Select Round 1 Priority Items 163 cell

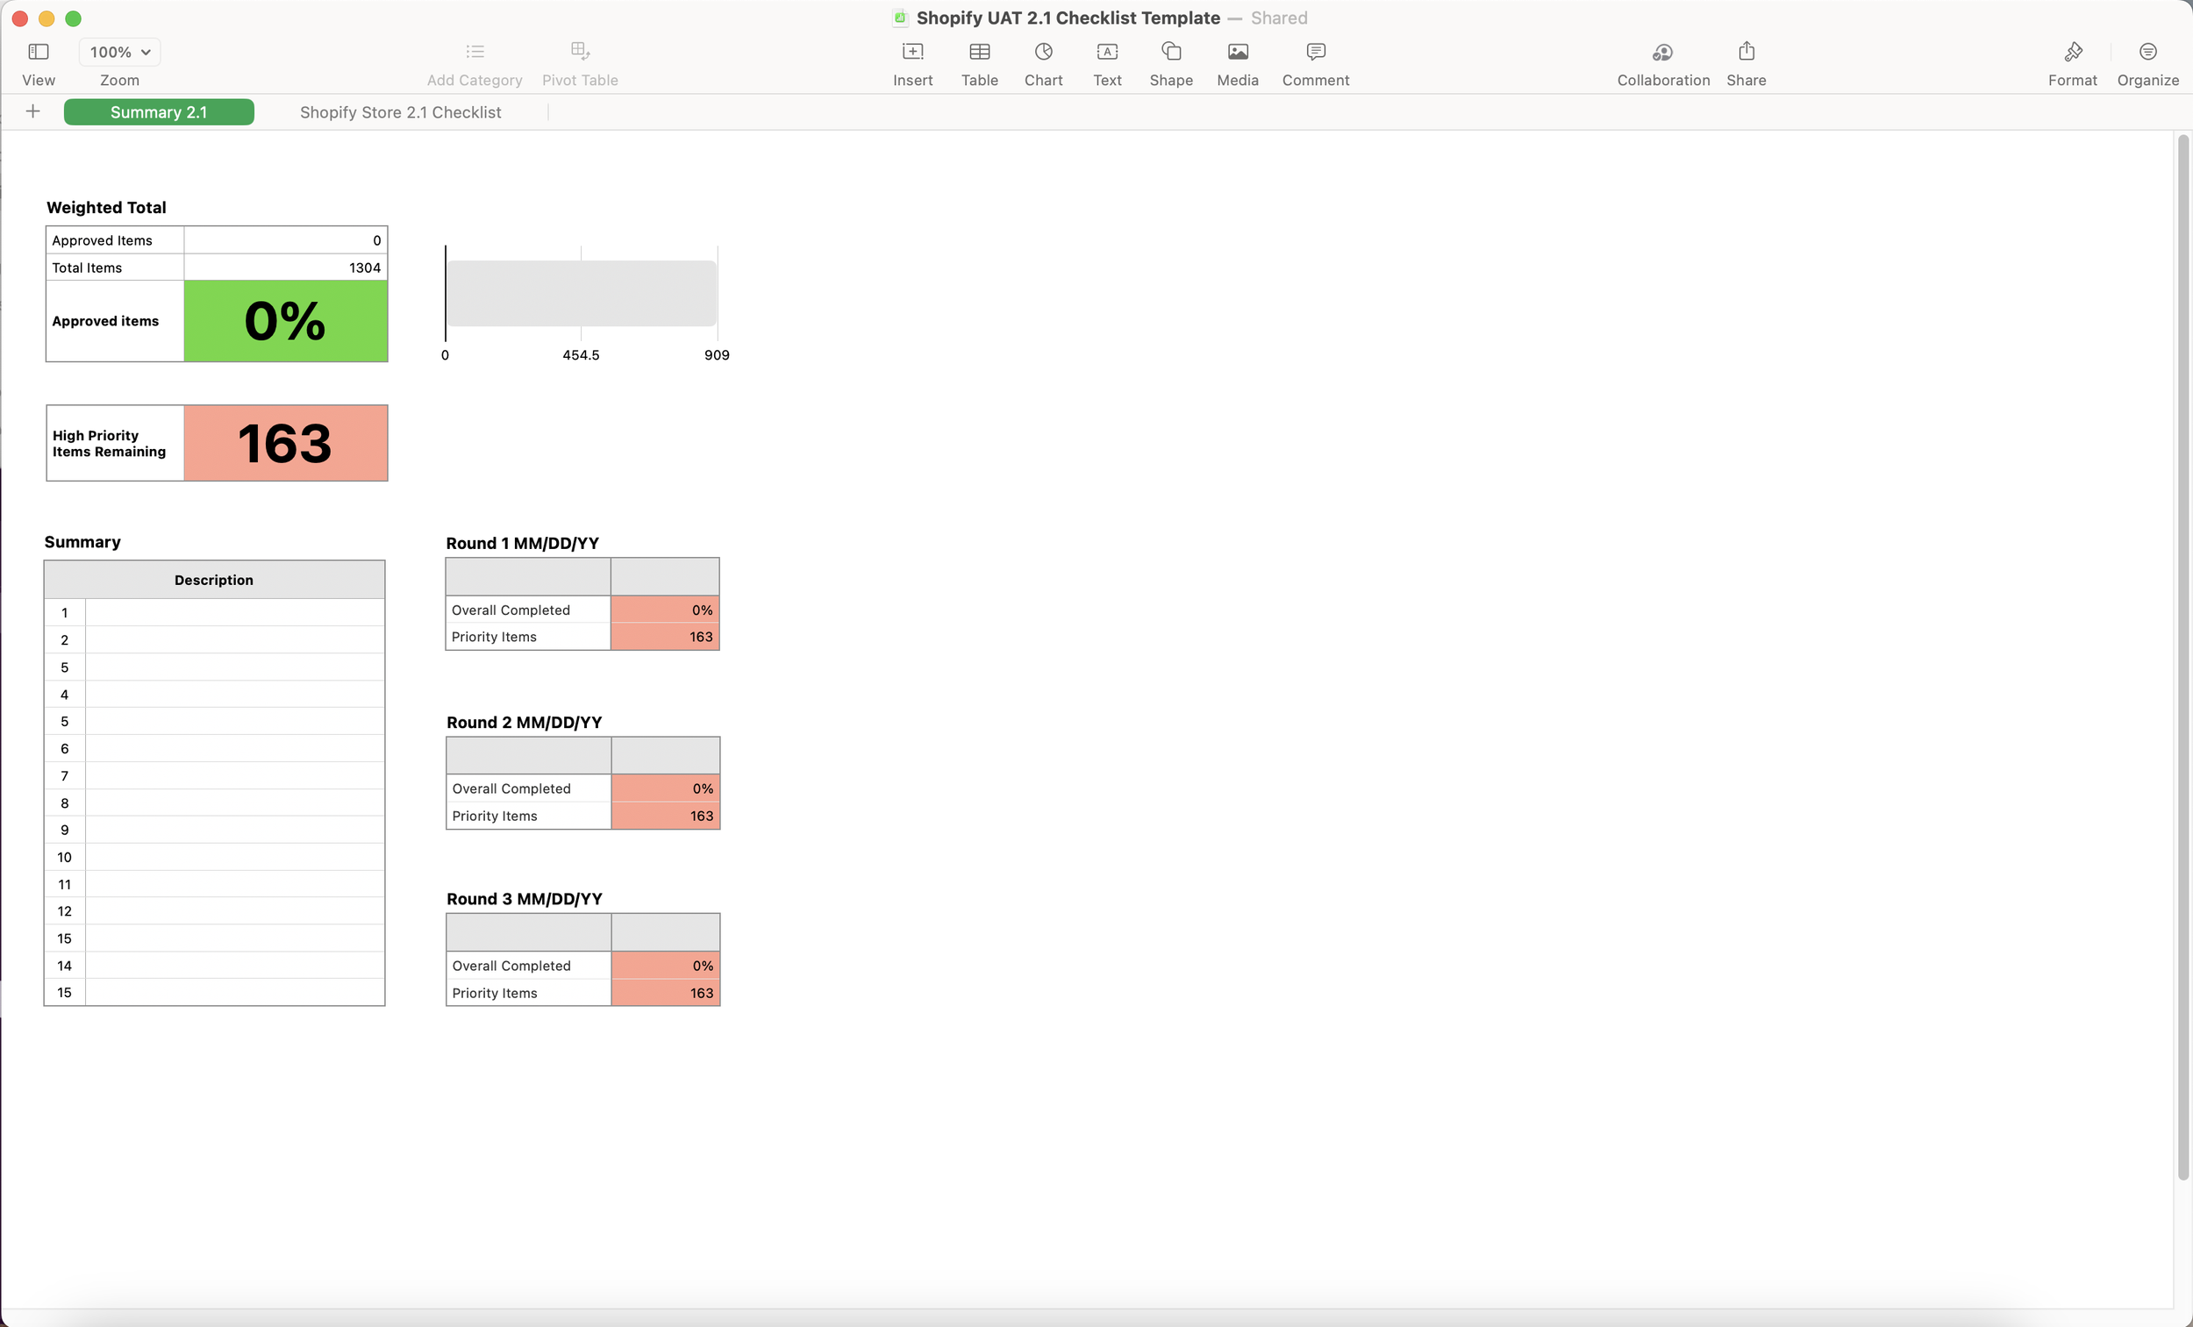(x=665, y=638)
